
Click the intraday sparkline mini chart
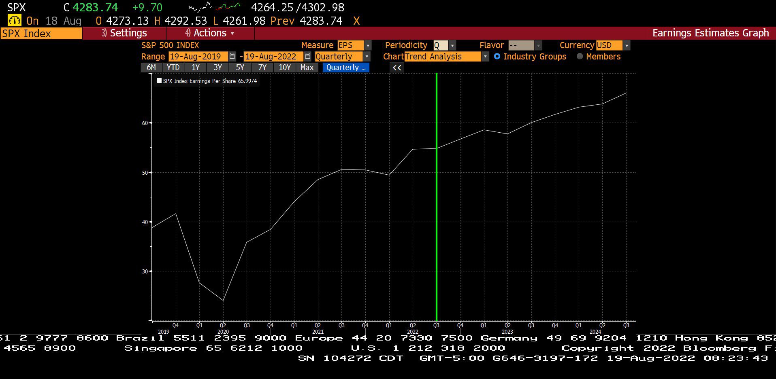click(215, 7)
